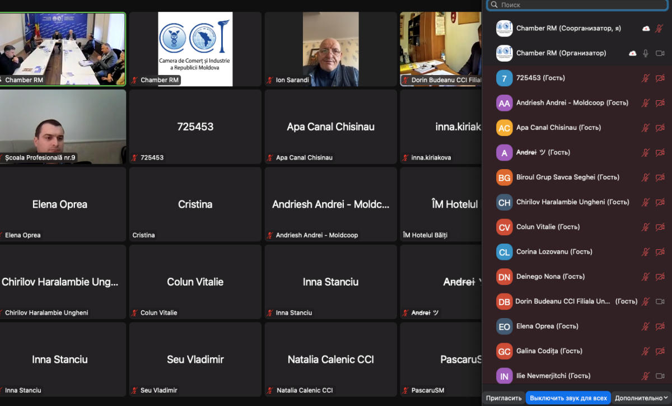Click the Пригласить button
The height and width of the screenshot is (406, 672).
coord(504,398)
